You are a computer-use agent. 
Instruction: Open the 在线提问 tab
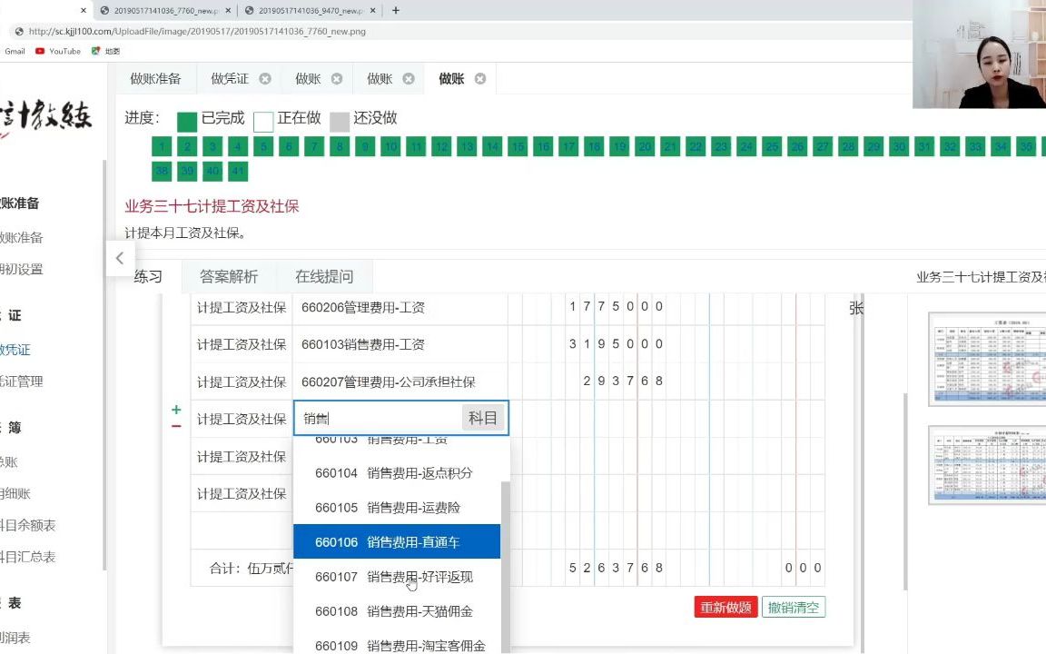tap(322, 277)
